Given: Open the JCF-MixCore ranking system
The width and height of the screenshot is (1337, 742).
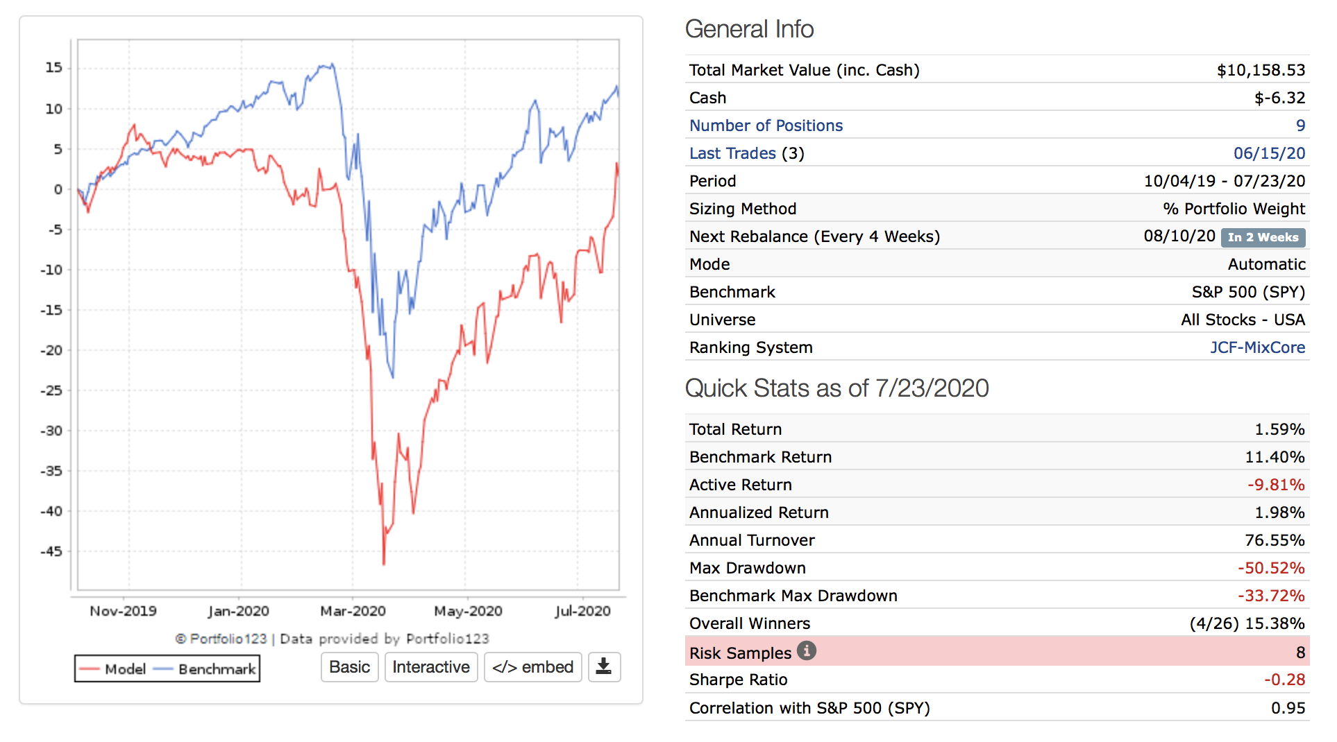Looking at the screenshot, I should pos(1257,347).
